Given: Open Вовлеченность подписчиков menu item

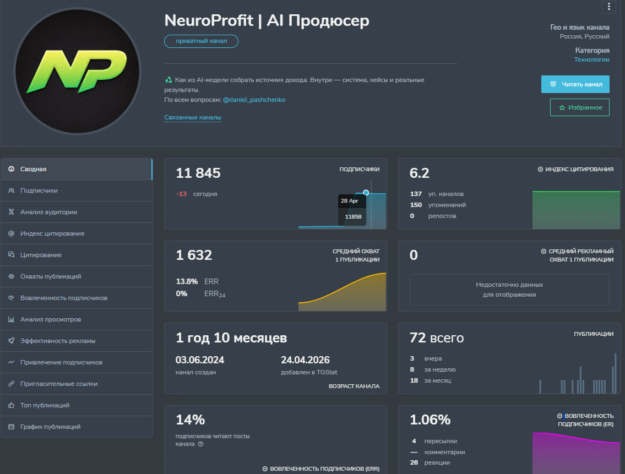Looking at the screenshot, I should click(x=77, y=298).
